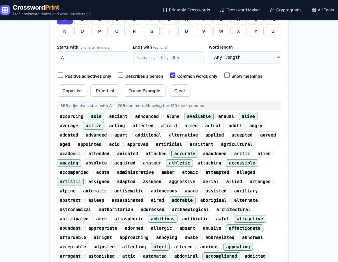Click the Clear button
The width and height of the screenshot is (338, 262).
click(180, 91)
